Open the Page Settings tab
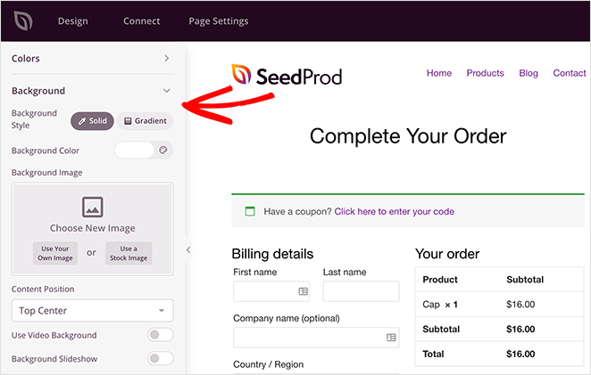The image size is (591, 375). [x=219, y=21]
